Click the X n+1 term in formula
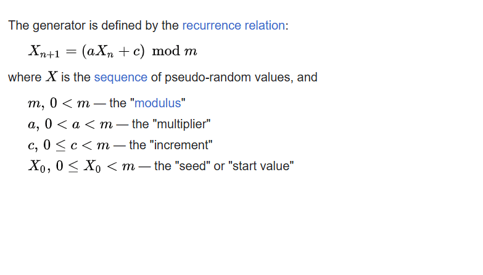 pyautogui.click(x=44, y=51)
